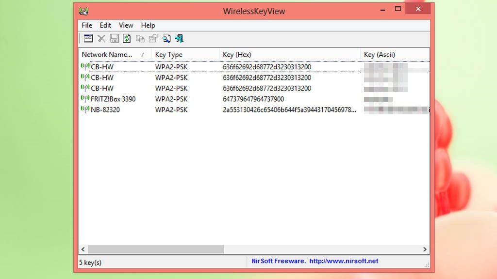
Task: Click the Save Selected Items floppy disk icon
Action: tap(114, 39)
